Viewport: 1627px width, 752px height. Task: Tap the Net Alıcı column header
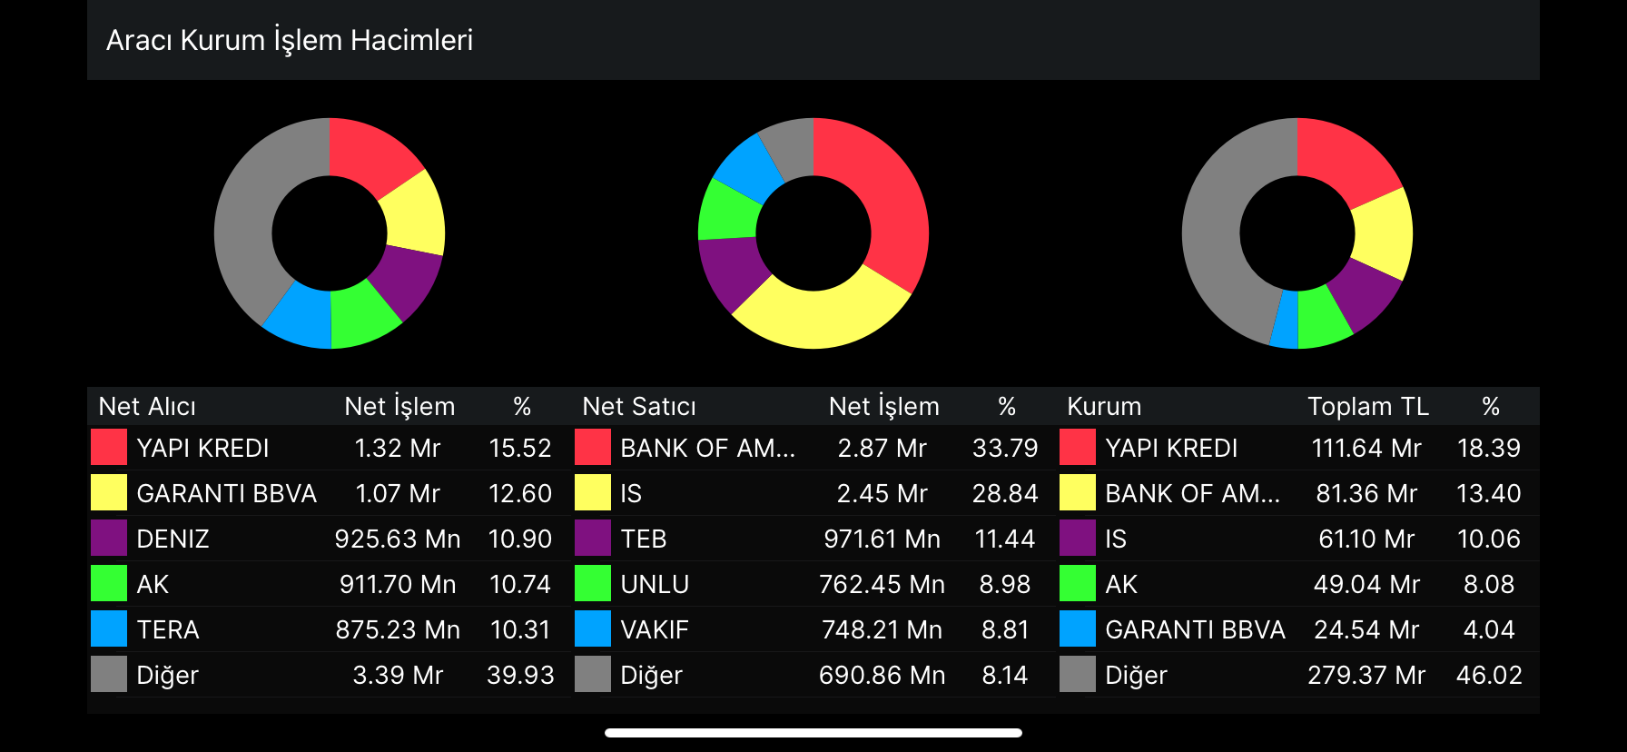147,406
